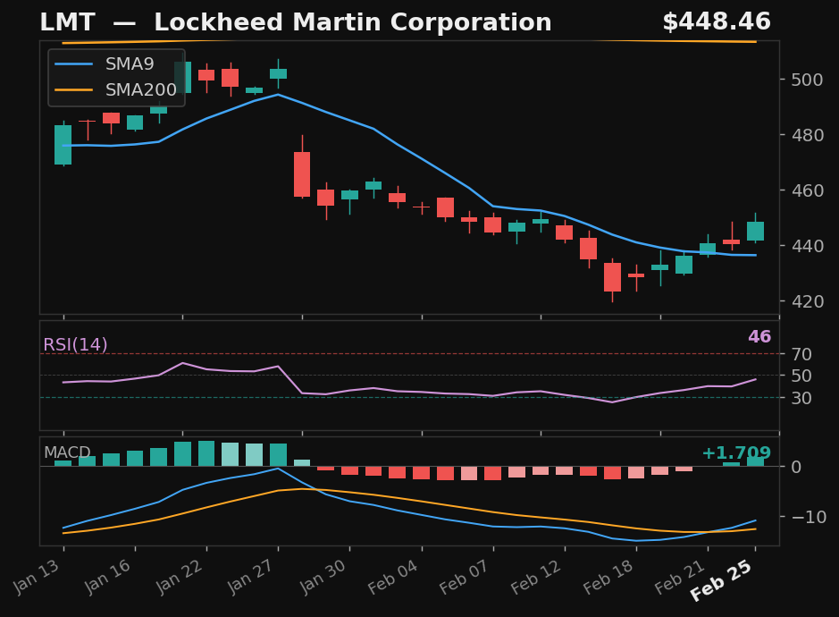Viewport: 839px width, 617px height.
Task: Click the large red gap-down candle below 480
Action: [302, 174]
